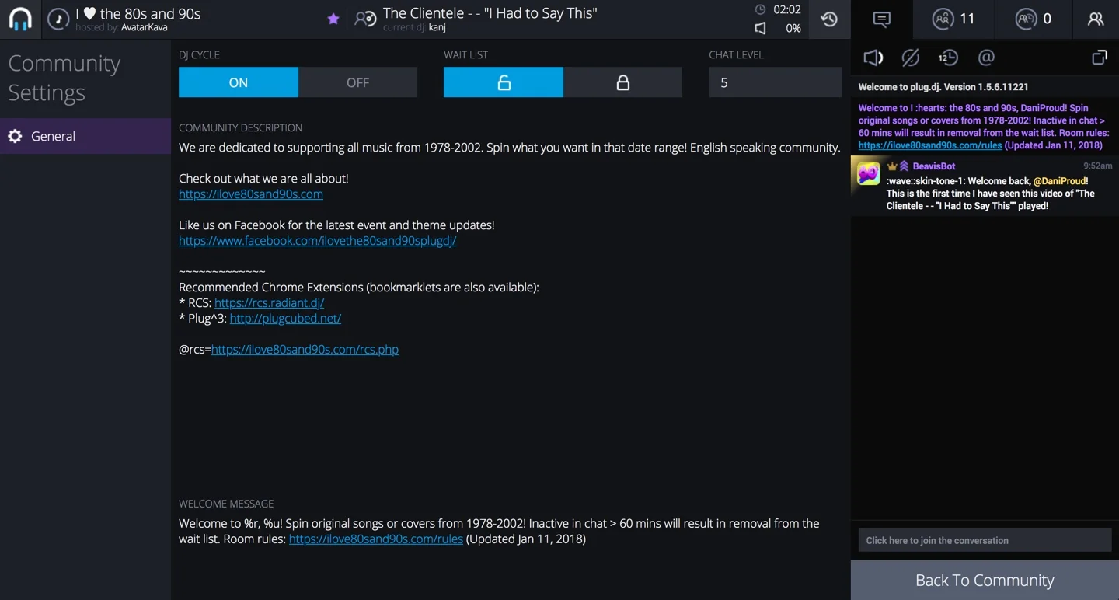Click the volume speaker icon near 0%
The height and width of the screenshot is (600, 1119).
coord(761,28)
